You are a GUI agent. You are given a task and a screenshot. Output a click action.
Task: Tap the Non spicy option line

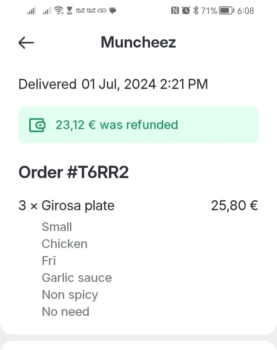[x=70, y=295]
